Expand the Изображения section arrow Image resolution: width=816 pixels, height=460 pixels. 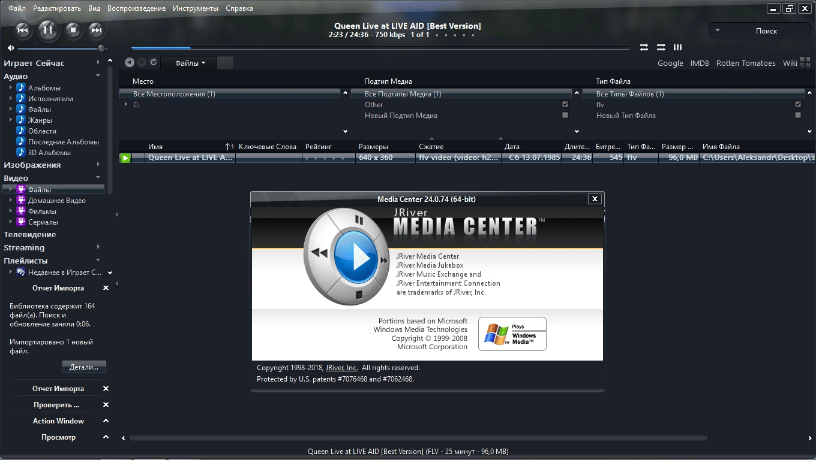tap(98, 165)
